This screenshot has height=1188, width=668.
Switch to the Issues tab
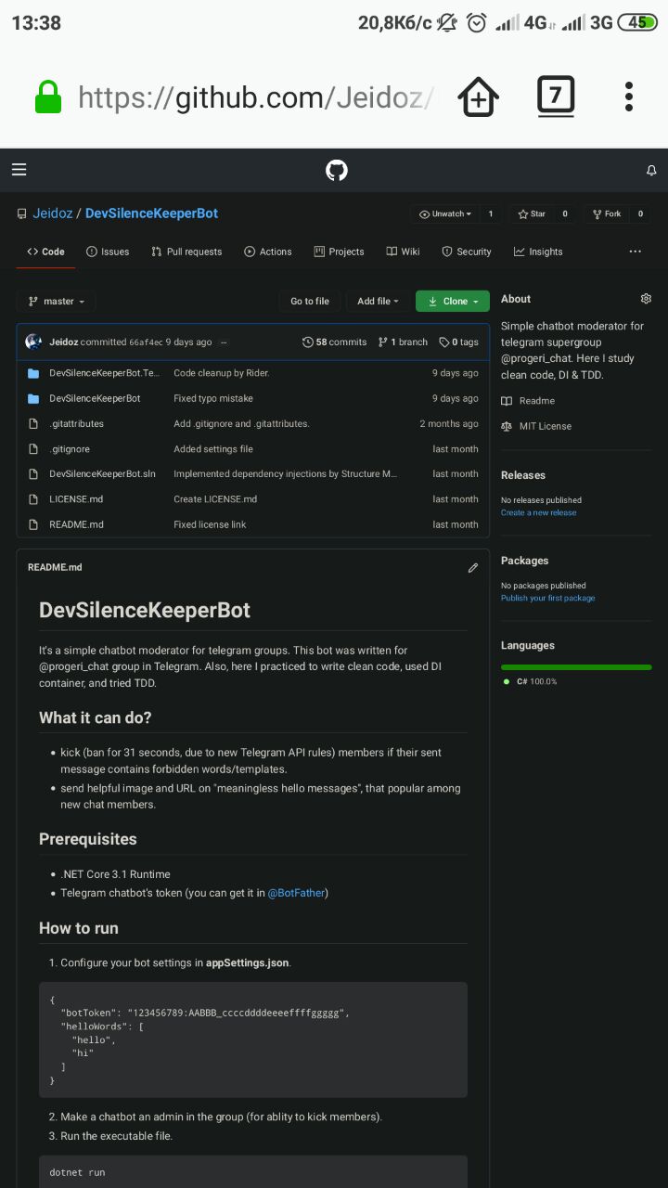point(108,252)
